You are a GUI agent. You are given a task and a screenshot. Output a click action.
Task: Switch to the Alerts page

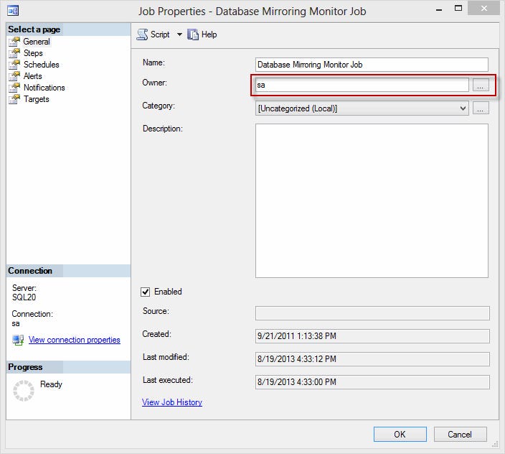click(33, 76)
